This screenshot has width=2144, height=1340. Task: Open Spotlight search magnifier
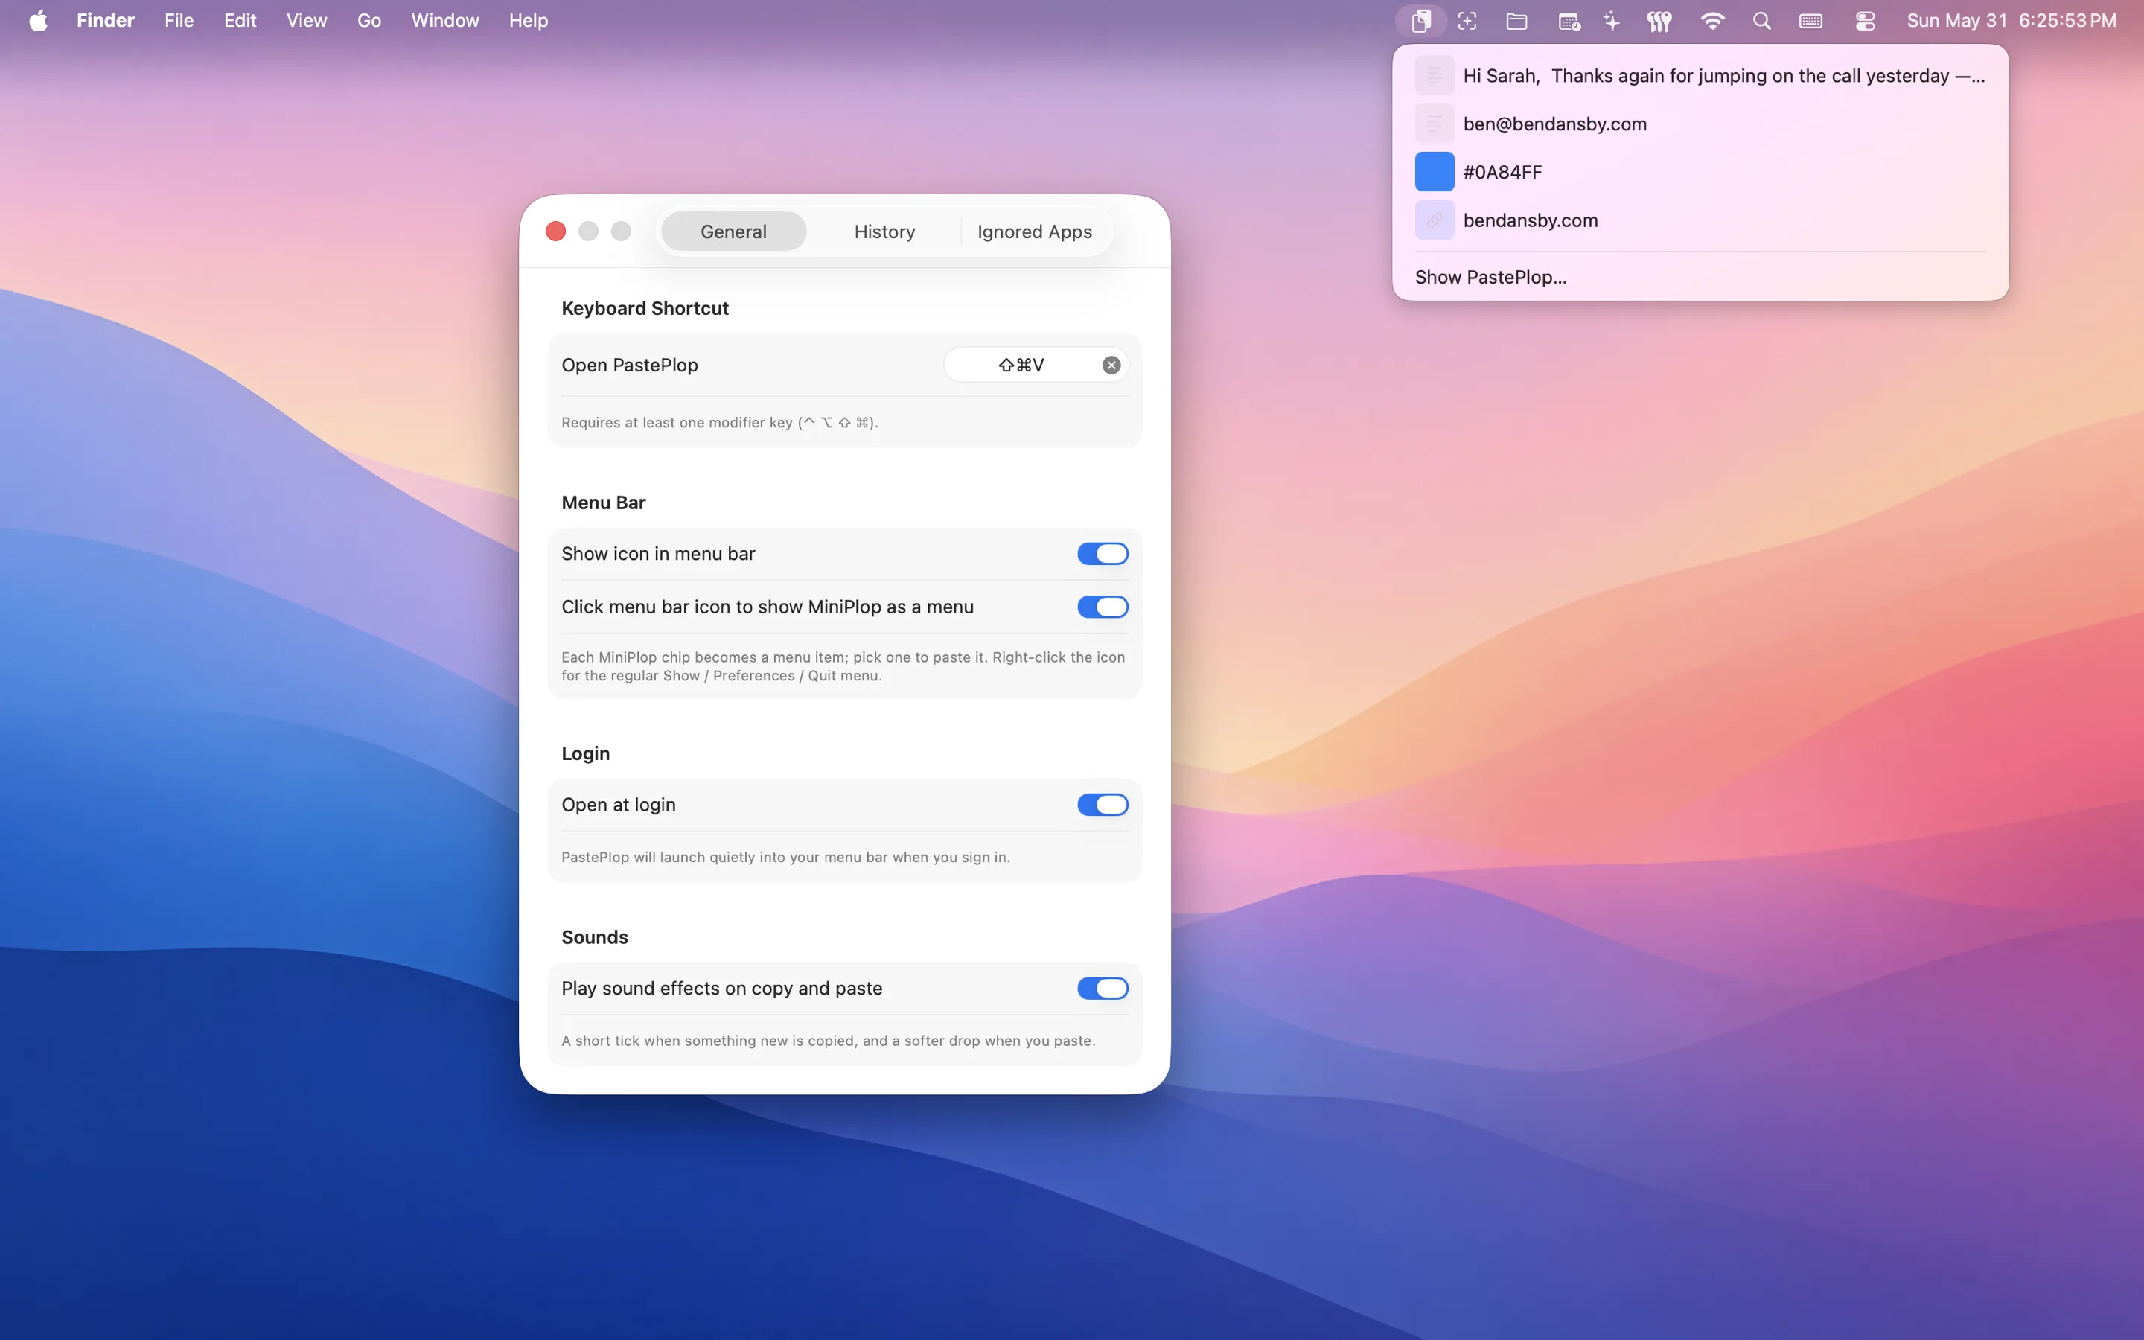pyautogui.click(x=1762, y=20)
